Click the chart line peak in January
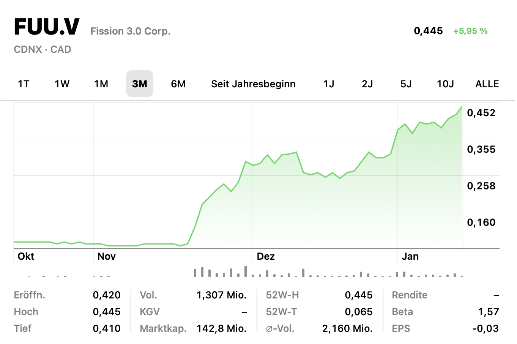Viewport: 517px width, 344px height. point(462,106)
